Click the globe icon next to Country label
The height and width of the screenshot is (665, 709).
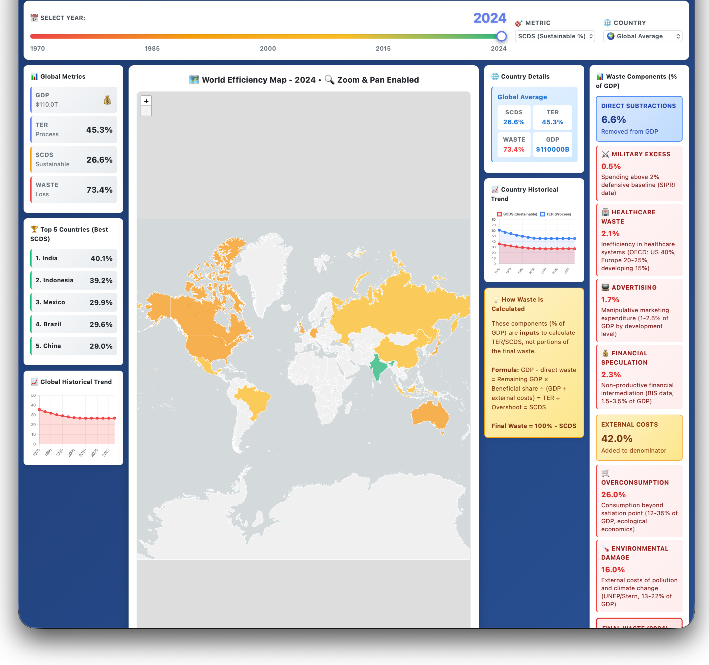[x=607, y=23]
